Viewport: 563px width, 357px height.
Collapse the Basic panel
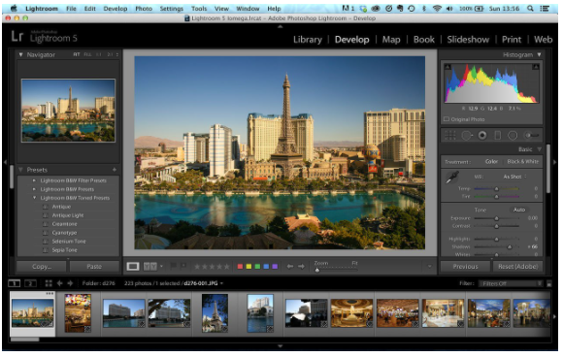pyautogui.click(x=539, y=148)
